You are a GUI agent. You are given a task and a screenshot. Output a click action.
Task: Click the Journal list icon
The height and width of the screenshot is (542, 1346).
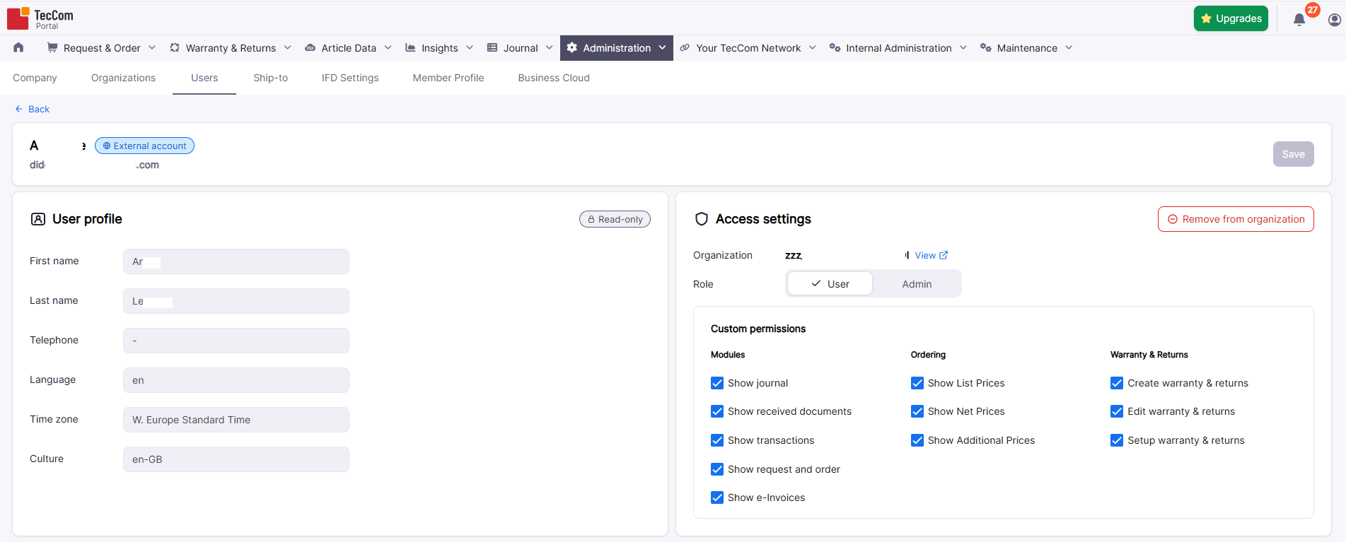tap(492, 47)
